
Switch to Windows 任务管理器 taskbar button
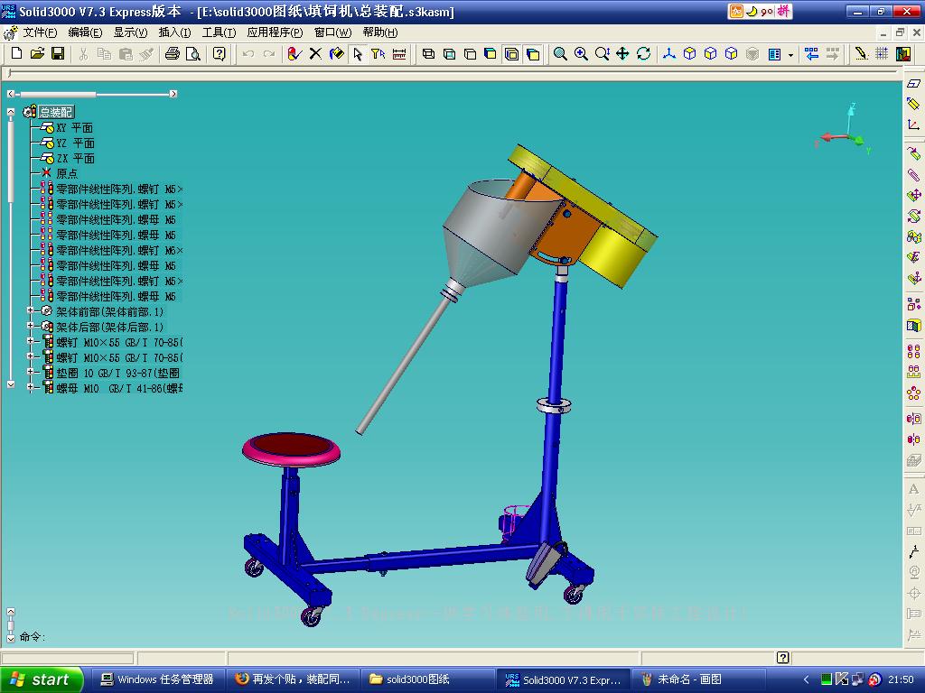click(x=157, y=679)
